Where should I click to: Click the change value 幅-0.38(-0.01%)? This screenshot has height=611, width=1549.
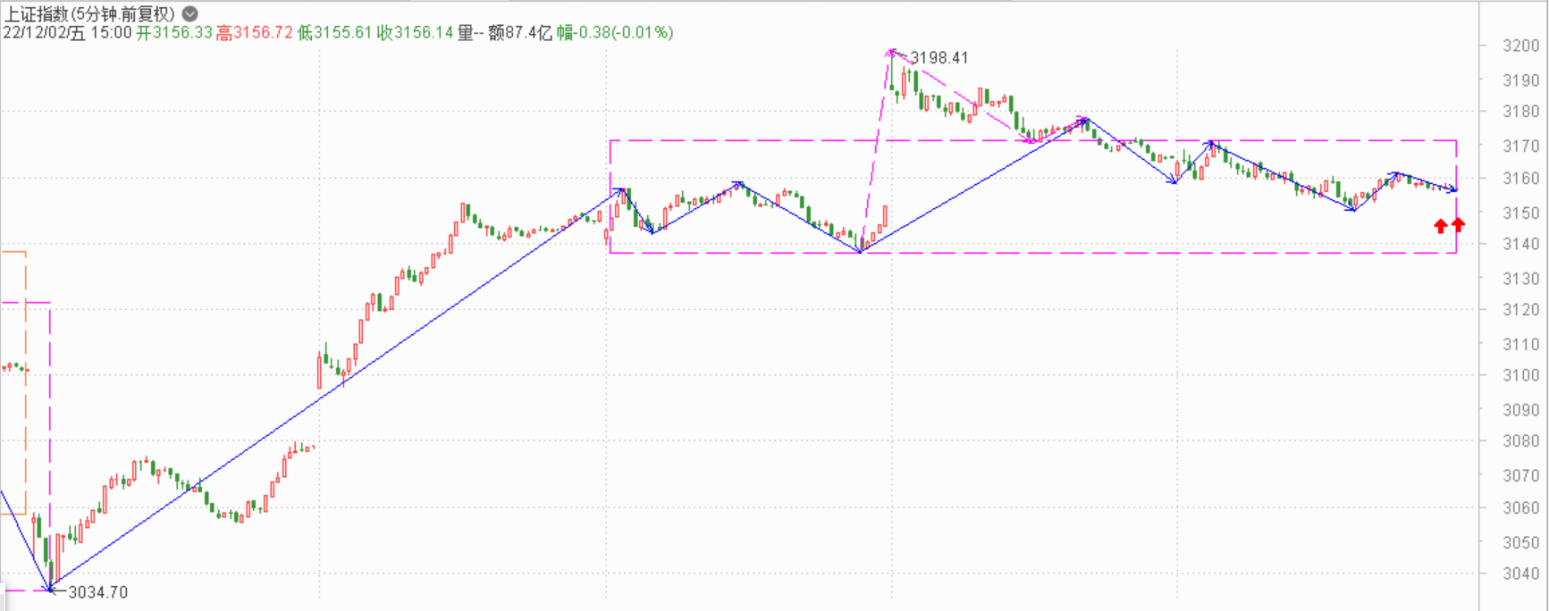pos(615,33)
